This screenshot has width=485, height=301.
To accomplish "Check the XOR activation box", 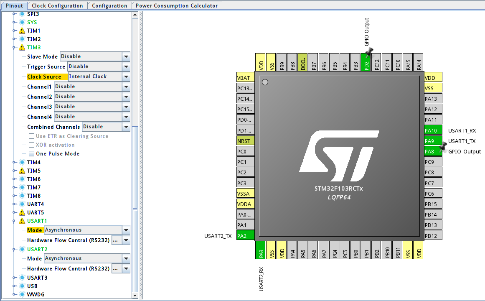I will (31, 145).
